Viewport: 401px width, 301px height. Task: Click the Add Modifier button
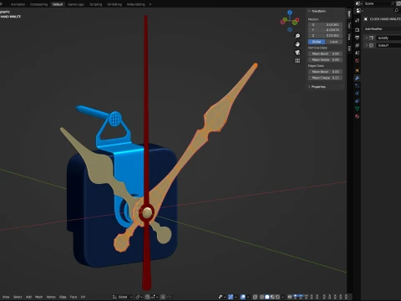[x=383, y=29]
